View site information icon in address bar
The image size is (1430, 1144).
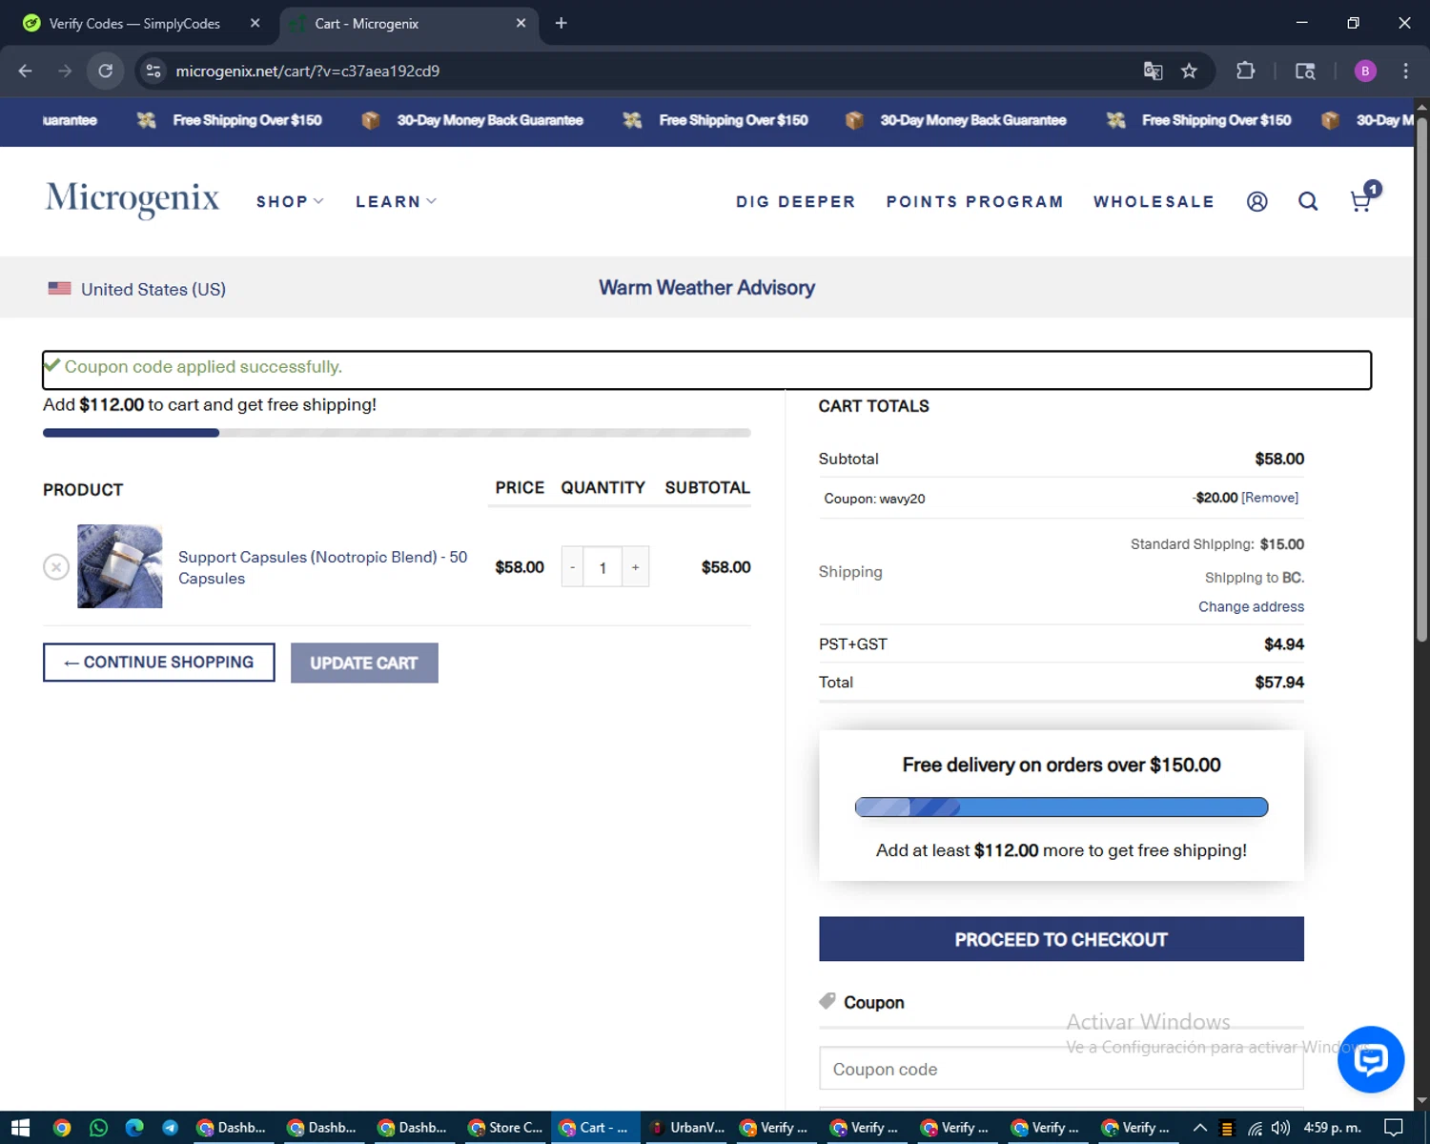153,71
